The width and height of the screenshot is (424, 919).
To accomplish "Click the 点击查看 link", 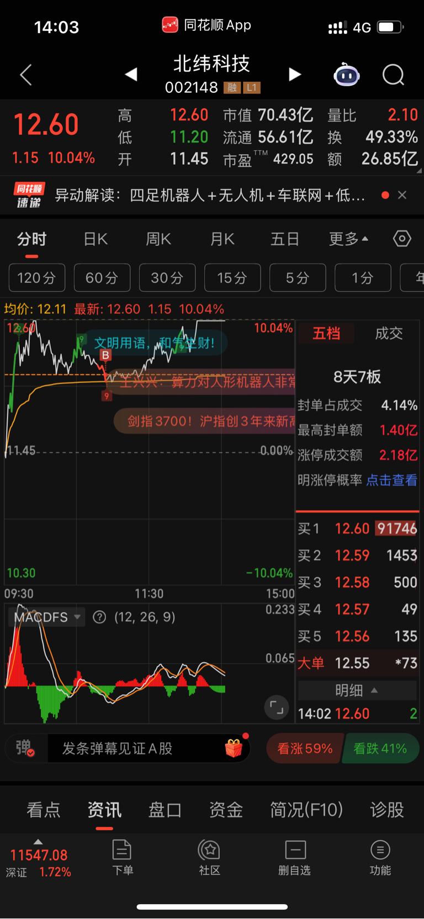I will (391, 480).
